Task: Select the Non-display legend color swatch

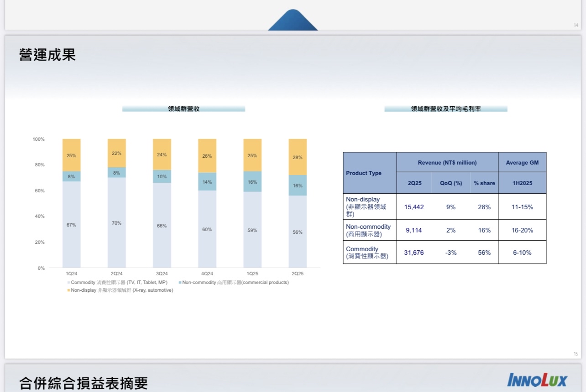Action: [69, 290]
